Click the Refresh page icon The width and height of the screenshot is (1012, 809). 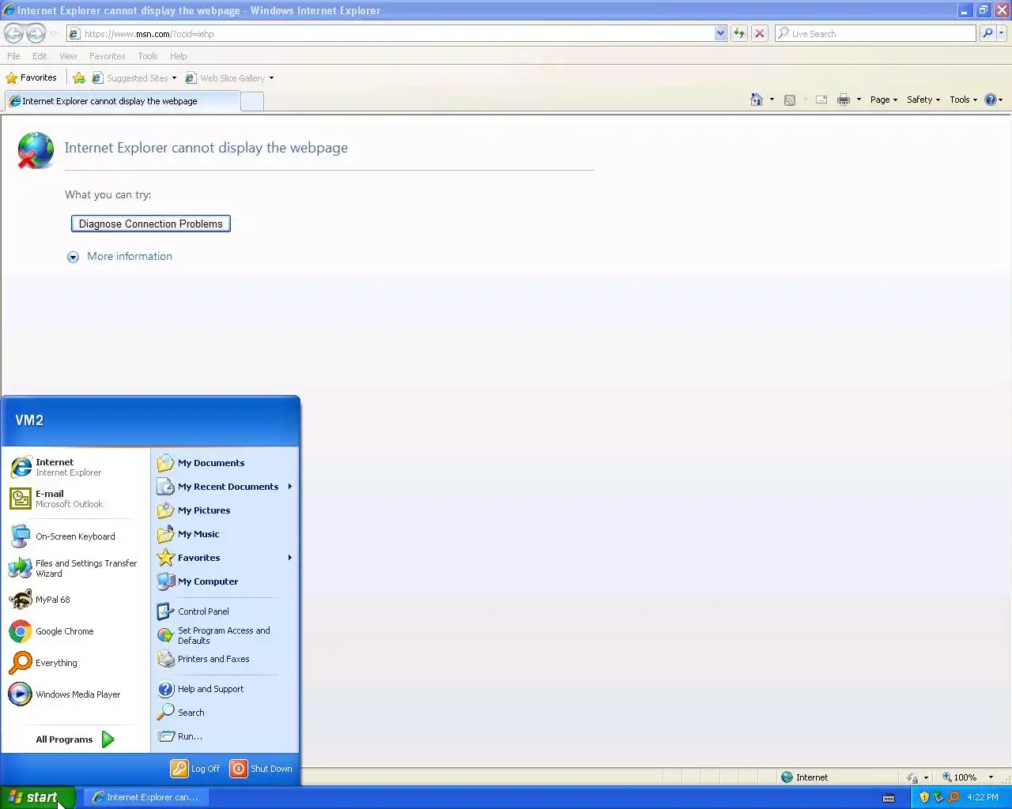(739, 33)
